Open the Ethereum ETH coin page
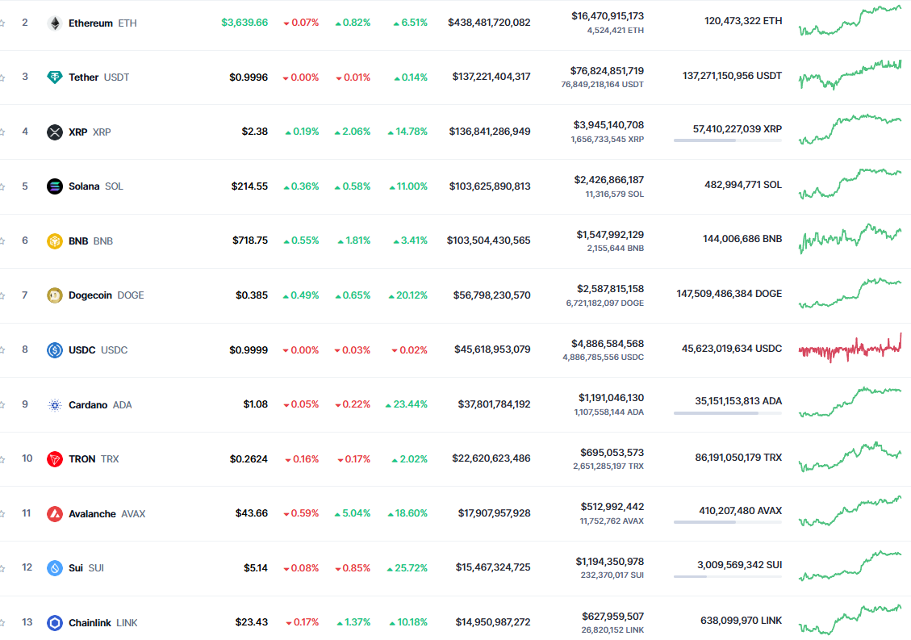 pyautogui.click(x=102, y=23)
